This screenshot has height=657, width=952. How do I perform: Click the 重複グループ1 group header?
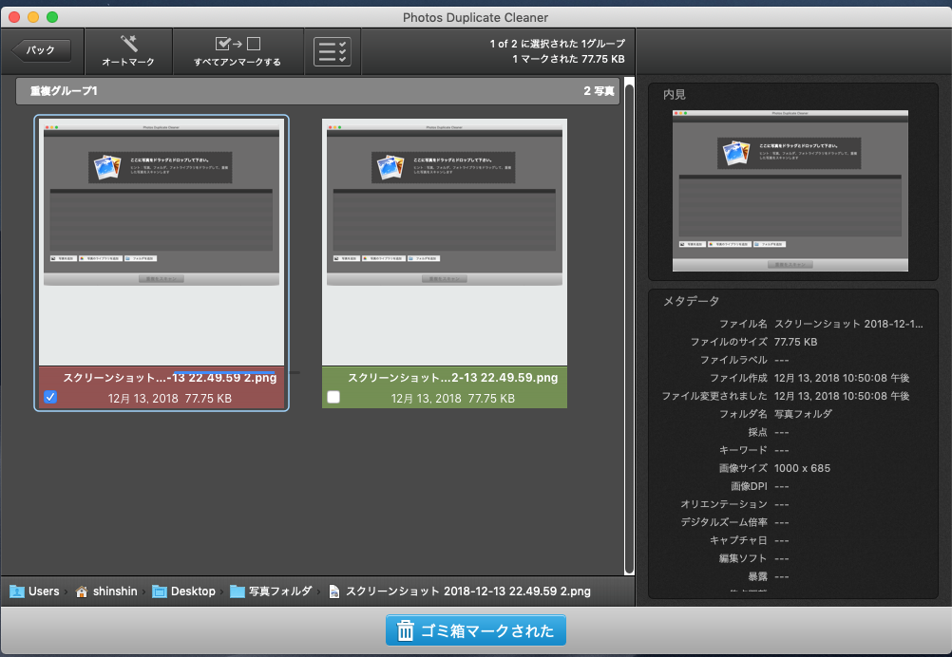point(317,91)
